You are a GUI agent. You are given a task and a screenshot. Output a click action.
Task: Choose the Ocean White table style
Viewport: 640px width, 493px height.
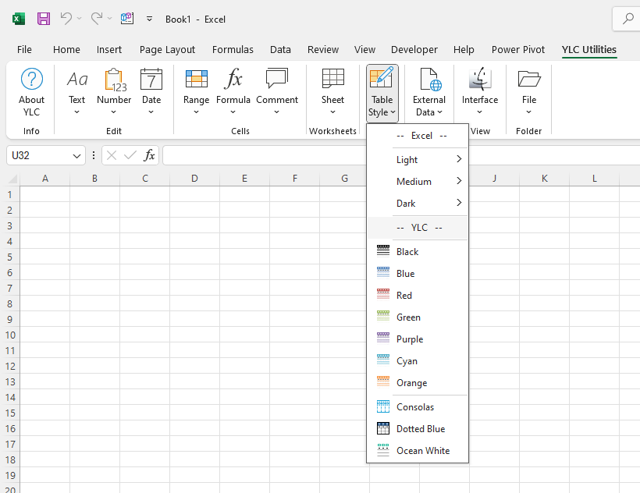422,451
